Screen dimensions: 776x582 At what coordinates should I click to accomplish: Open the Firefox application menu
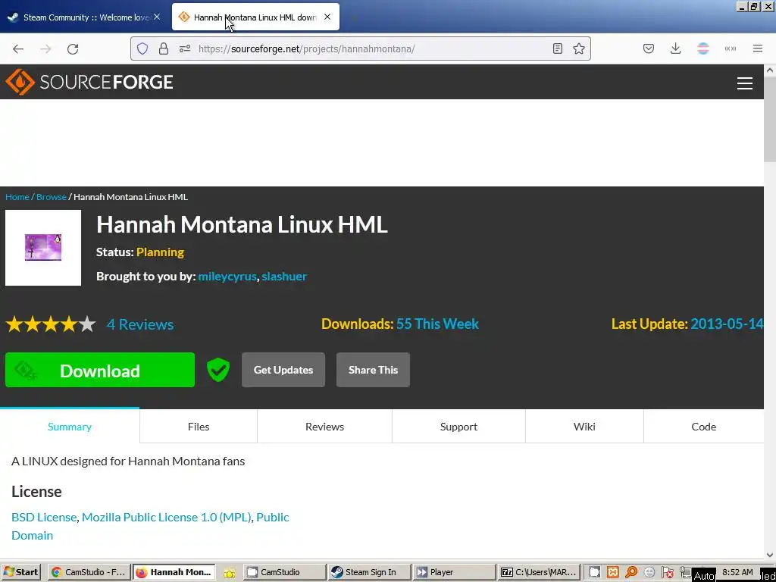pyautogui.click(x=758, y=48)
